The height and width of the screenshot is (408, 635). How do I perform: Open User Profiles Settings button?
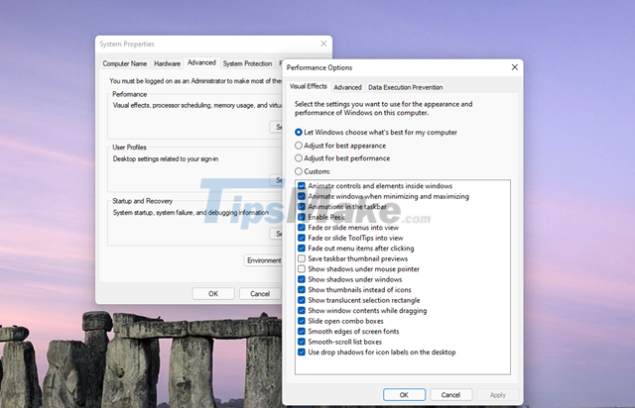(277, 180)
